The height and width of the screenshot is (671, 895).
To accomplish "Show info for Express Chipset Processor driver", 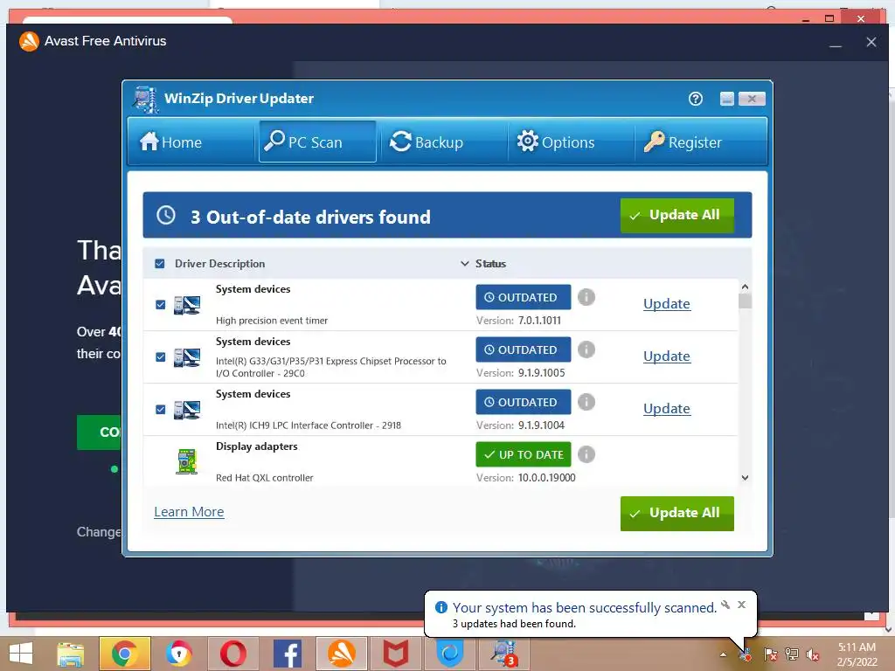I will coord(586,349).
